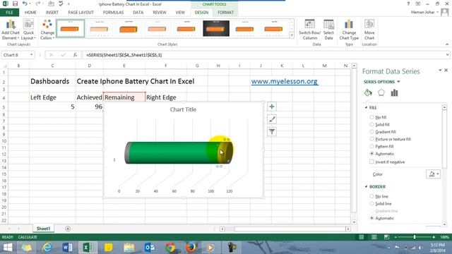Switch to Normal view in status bar
Screen dimensions: 452x254
pyautogui.click(x=361, y=237)
